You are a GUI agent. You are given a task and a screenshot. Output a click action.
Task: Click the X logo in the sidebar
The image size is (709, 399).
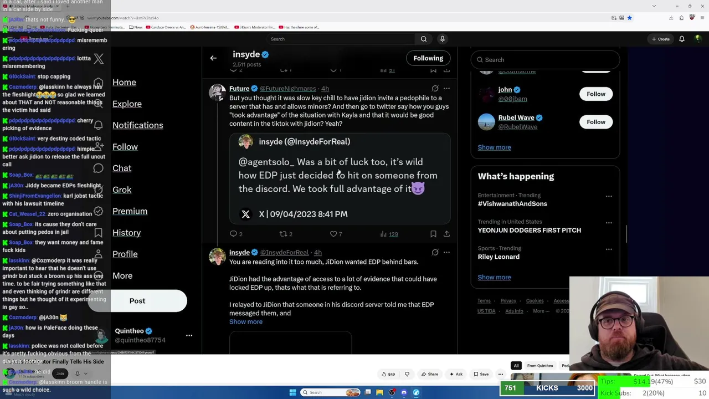99,59
